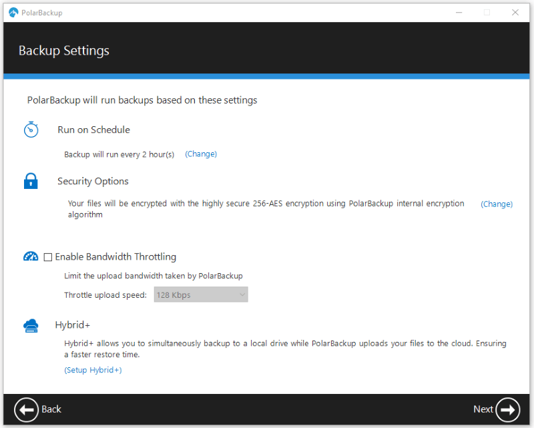Click 'Backup will run every 2 hour(s)' text

tap(119, 154)
